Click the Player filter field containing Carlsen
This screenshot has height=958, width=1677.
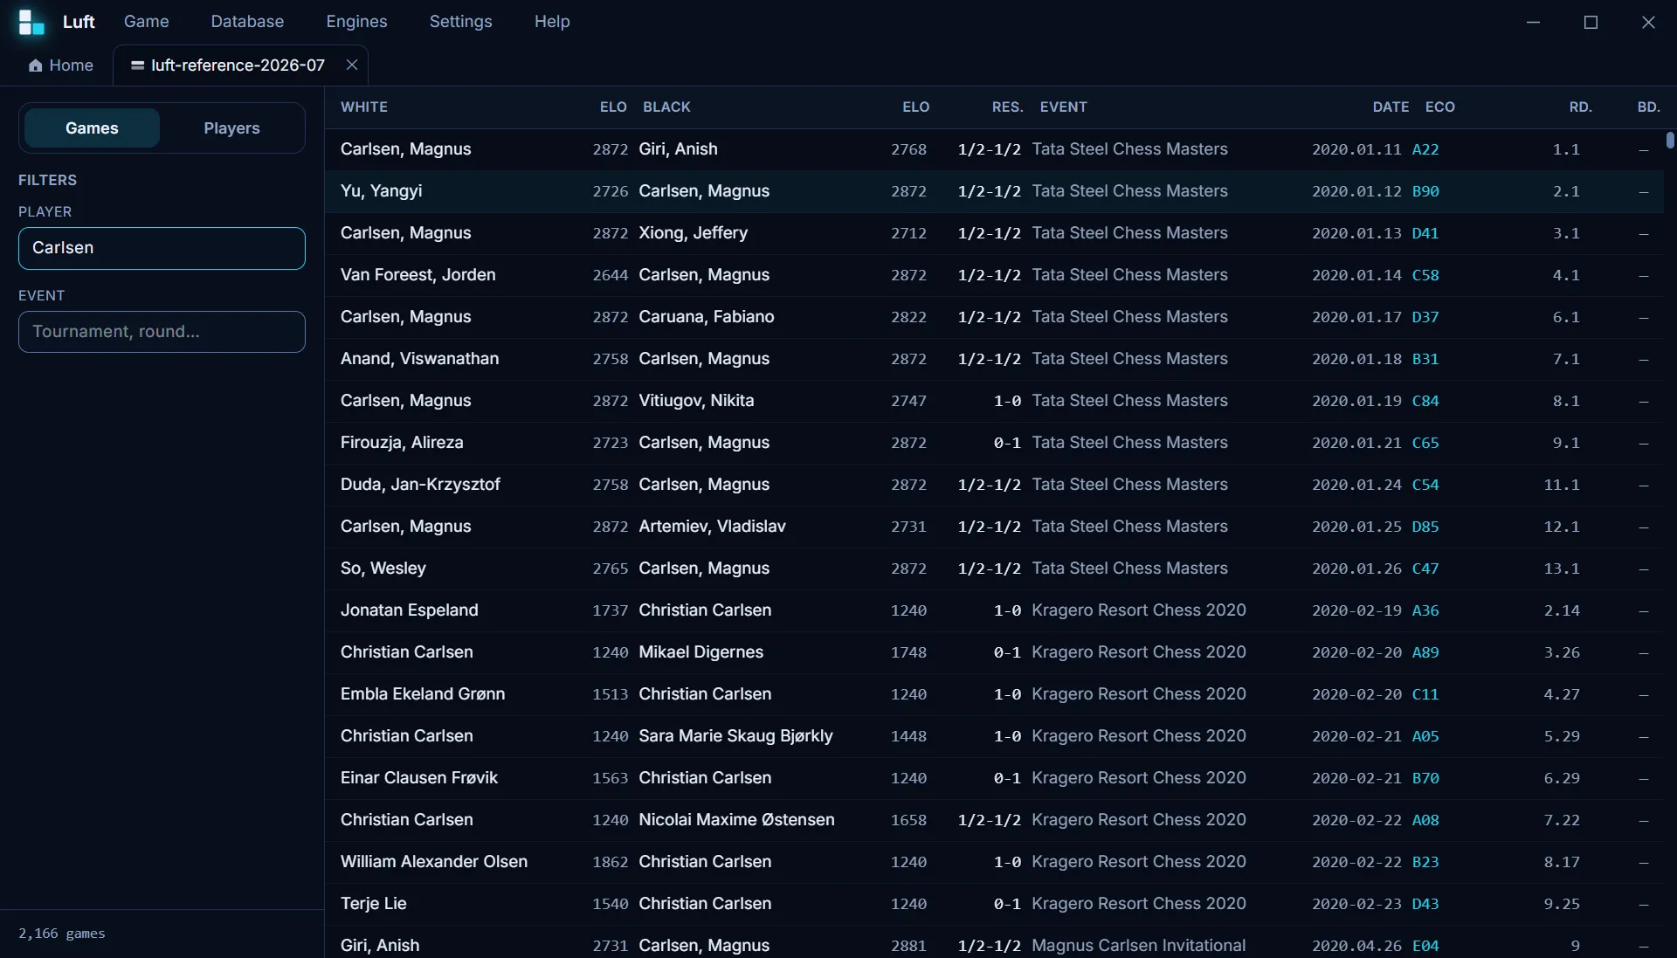tap(162, 248)
